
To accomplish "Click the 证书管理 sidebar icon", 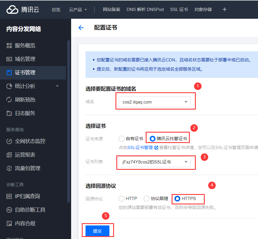I will pos(9,72).
